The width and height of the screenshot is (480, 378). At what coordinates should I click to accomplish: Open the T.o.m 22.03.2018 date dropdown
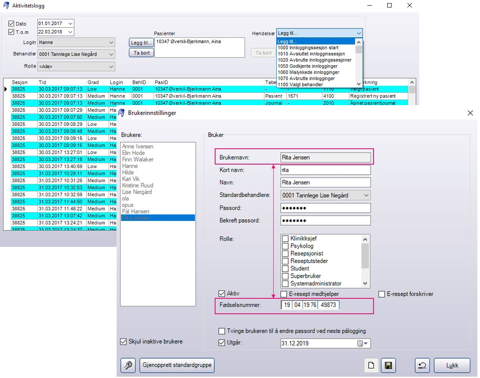pos(70,32)
